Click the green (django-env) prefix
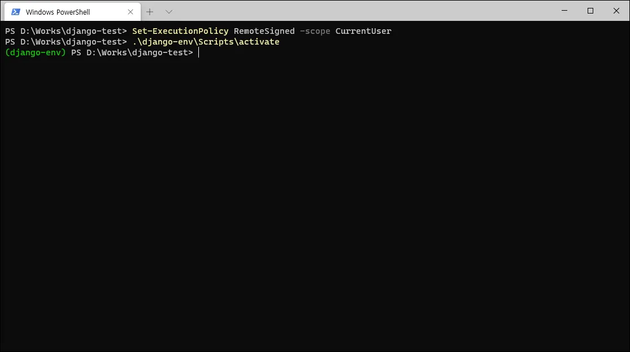Viewport: 630px width, 352px height. (36, 52)
